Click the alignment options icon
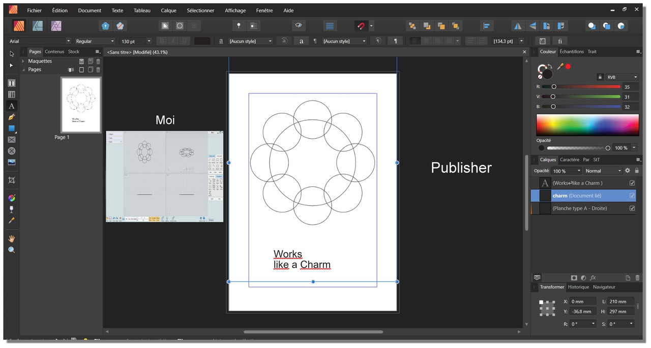Screen dimensions: 651x348 click(487, 25)
